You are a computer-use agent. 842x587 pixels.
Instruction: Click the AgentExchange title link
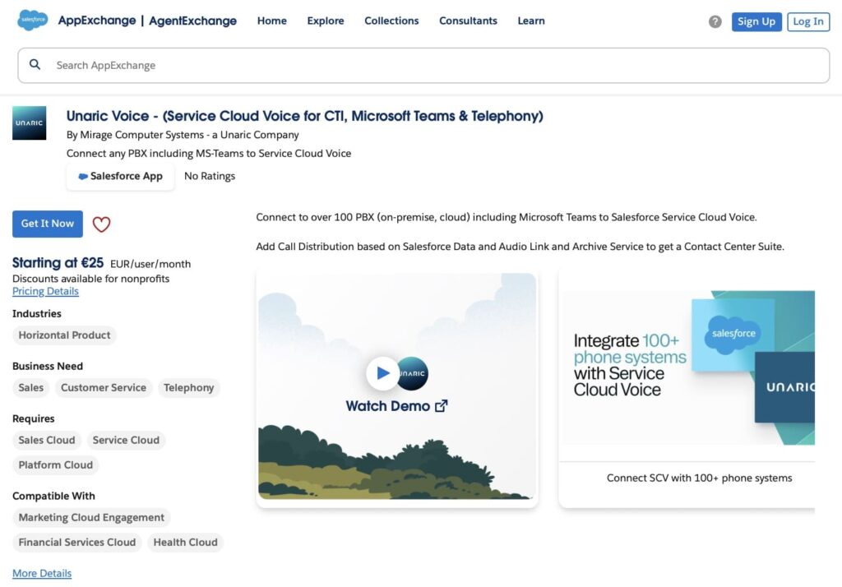click(x=192, y=21)
